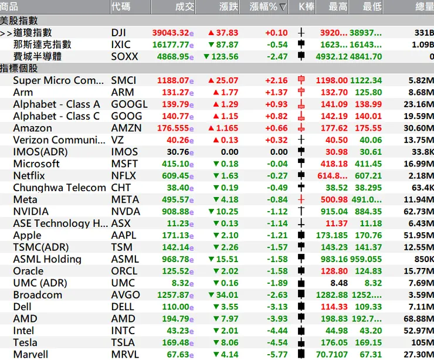Image resolution: width=434 pixels, height=360 pixels.
Task: Open the candlestick icon for META
Action: pyautogui.click(x=301, y=199)
